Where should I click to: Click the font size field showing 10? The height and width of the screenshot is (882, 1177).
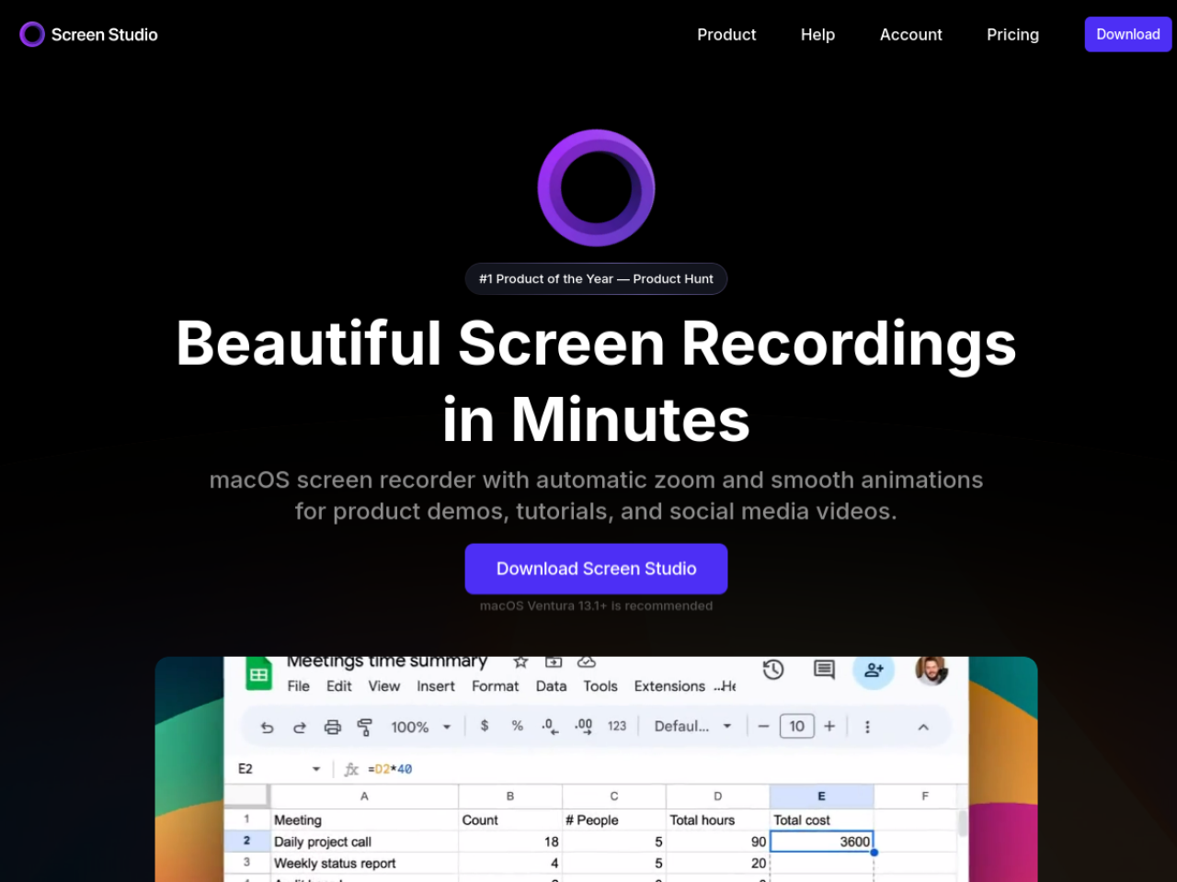797,726
